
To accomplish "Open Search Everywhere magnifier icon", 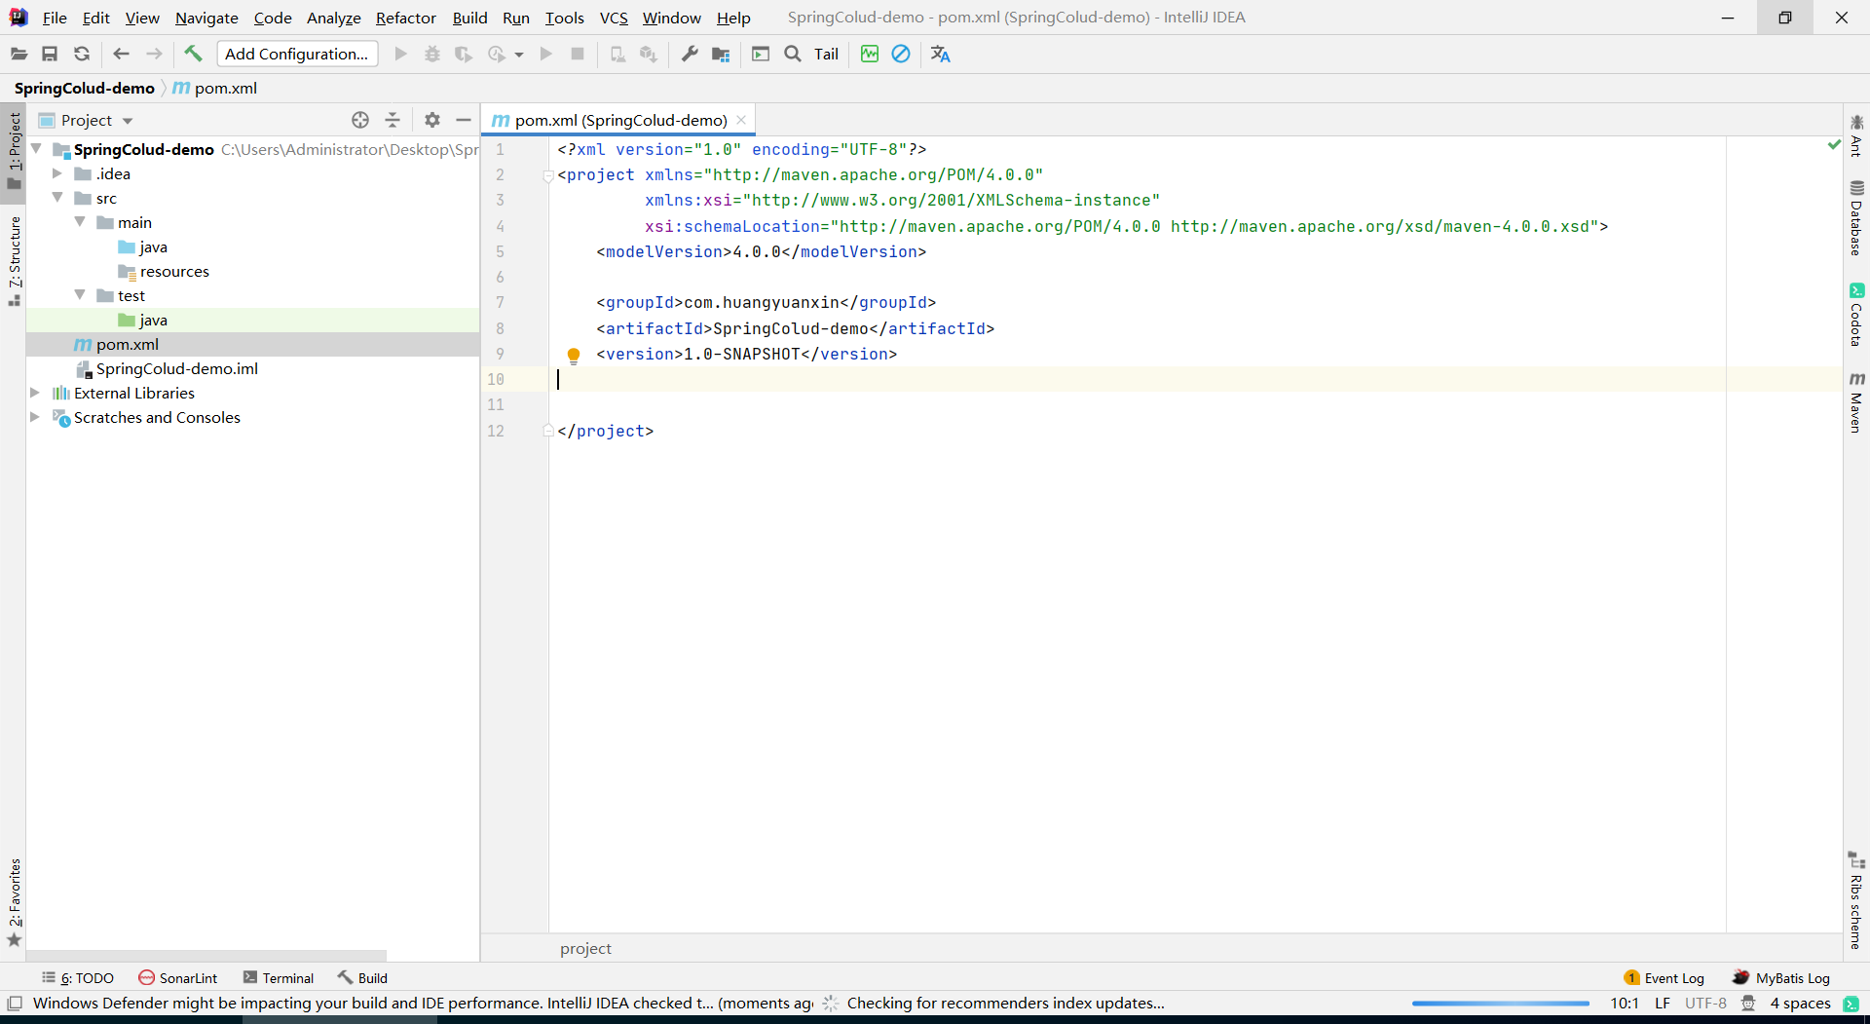I will pos(793,55).
